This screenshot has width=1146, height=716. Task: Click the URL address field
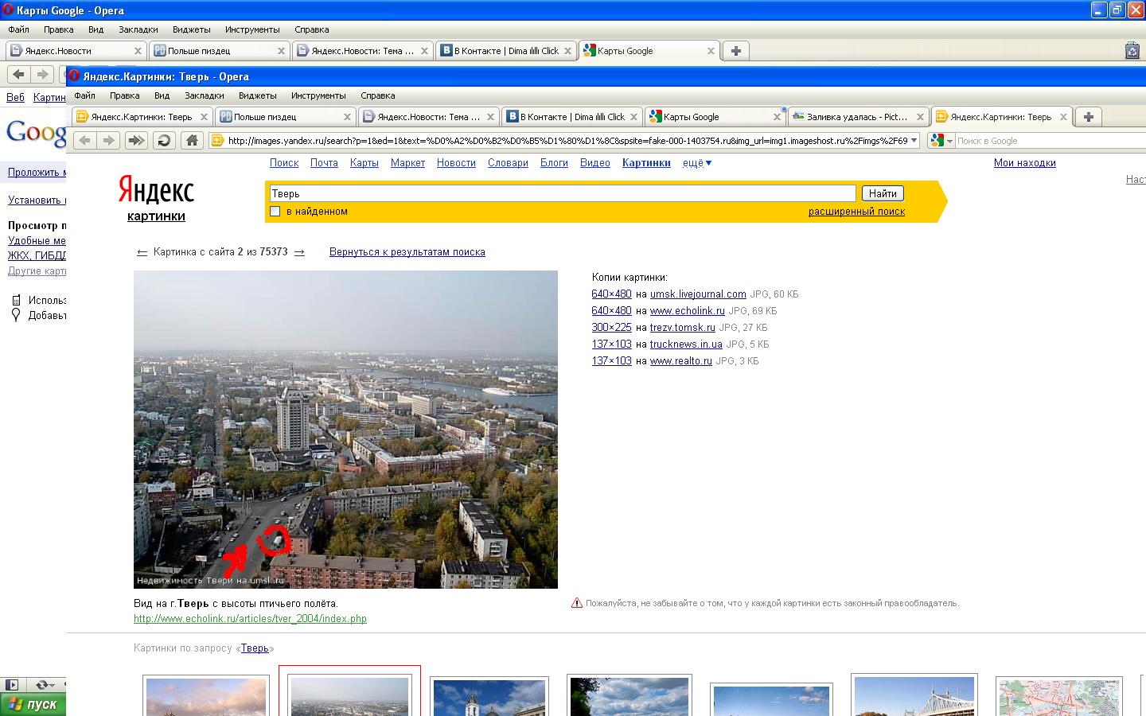click(x=567, y=141)
